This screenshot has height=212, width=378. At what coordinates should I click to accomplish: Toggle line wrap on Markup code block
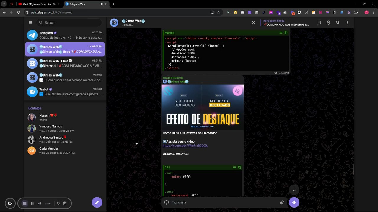[281, 33]
